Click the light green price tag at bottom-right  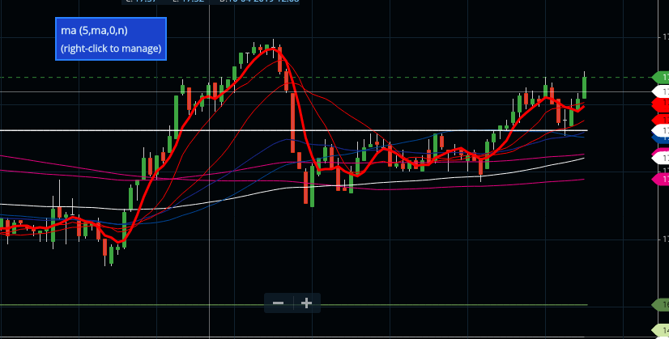tap(661, 330)
